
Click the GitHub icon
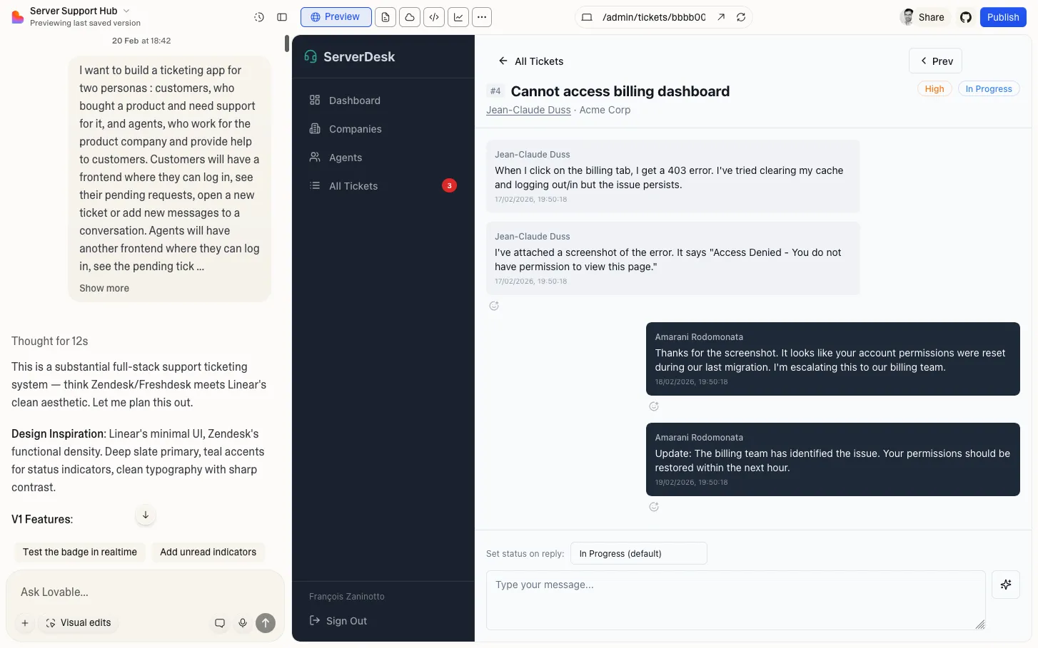(965, 17)
